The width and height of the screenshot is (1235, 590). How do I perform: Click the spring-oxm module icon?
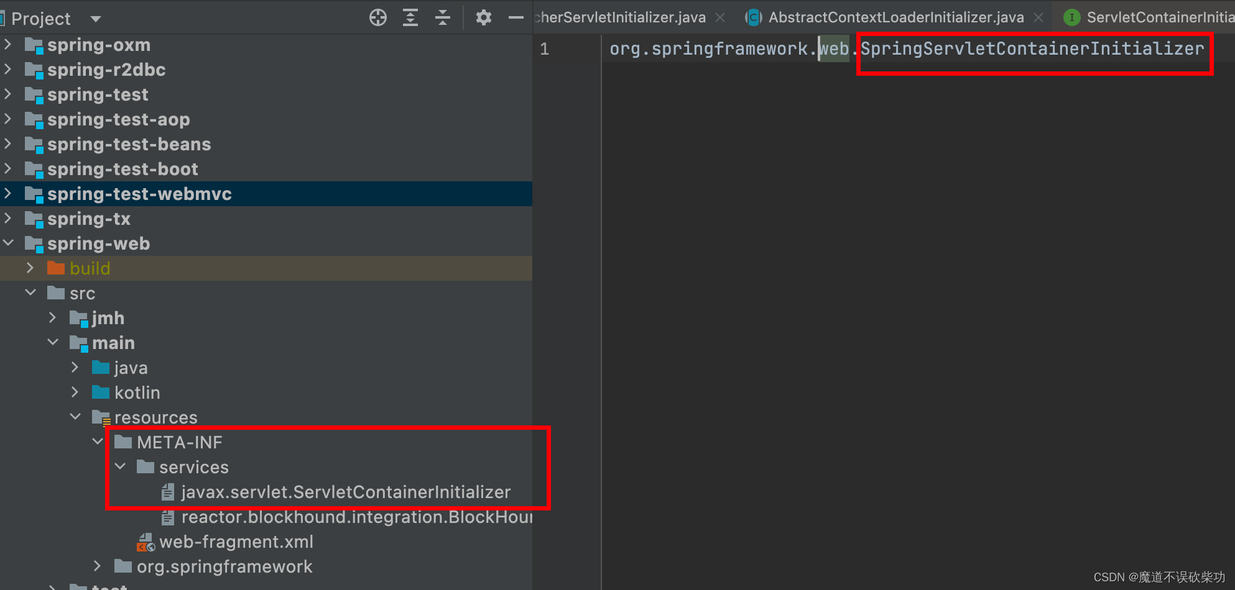pyautogui.click(x=34, y=45)
